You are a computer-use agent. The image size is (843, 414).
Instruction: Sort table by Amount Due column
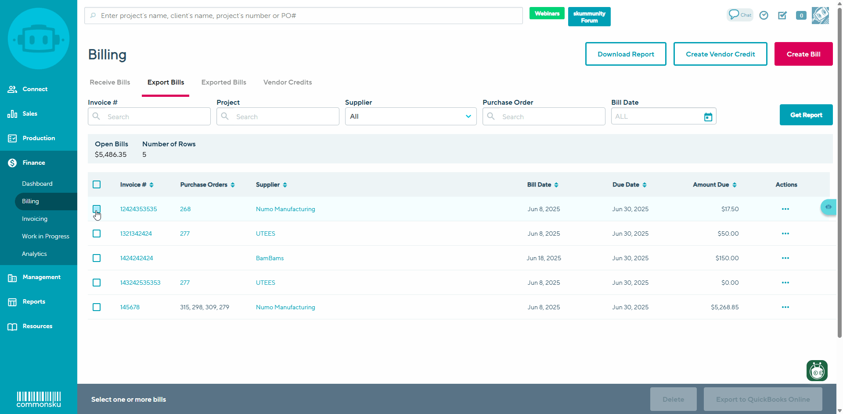click(714, 185)
